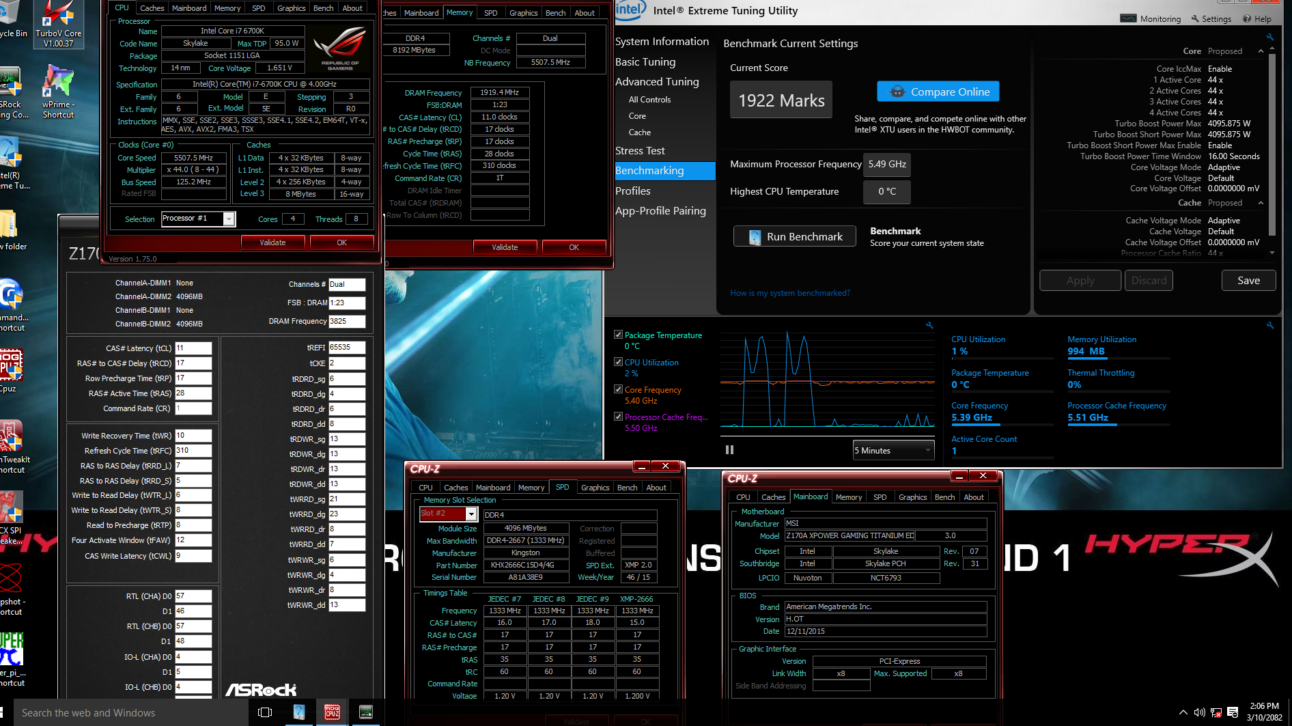Click Validate in CPU-Z CPU window
The image size is (1292, 726).
(x=272, y=242)
